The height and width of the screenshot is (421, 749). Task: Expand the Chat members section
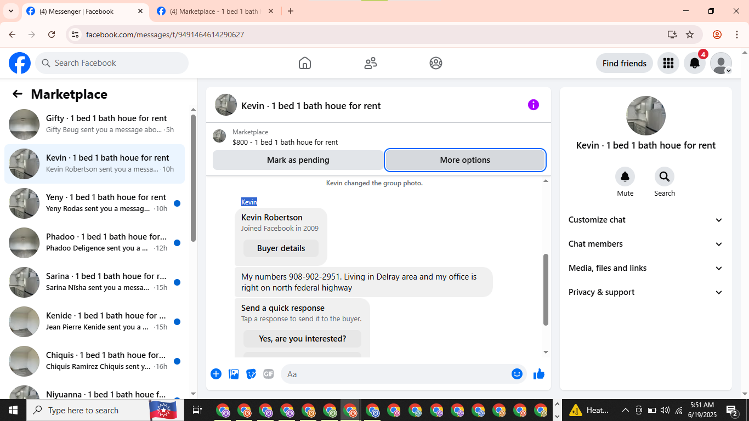(646, 244)
